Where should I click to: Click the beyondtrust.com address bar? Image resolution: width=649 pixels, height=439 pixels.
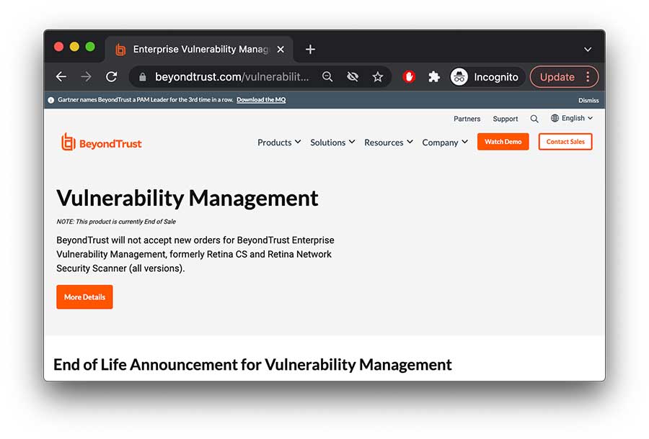point(231,77)
